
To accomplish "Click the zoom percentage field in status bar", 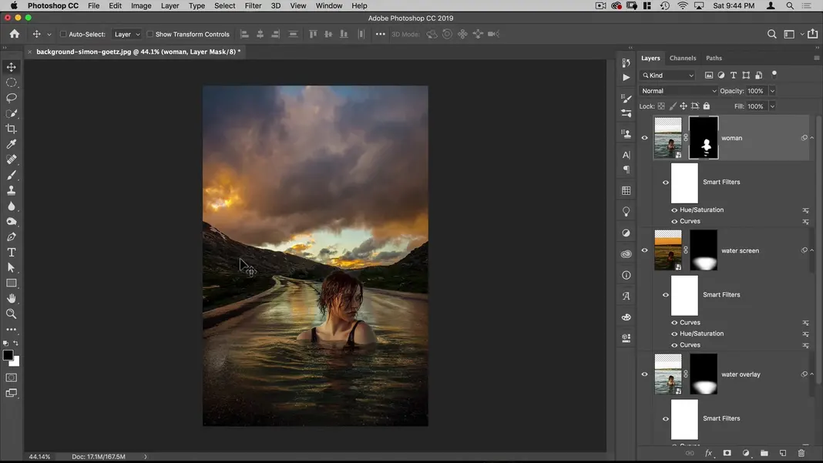I will click(39, 457).
